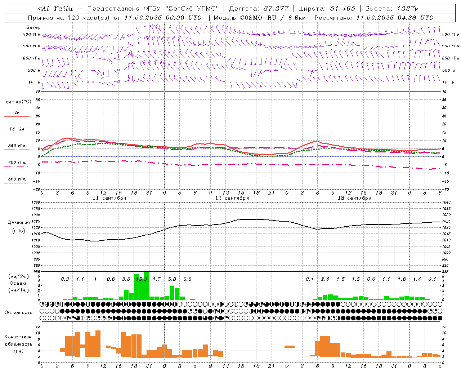Select the Высота: 1327м header field
The height and width of the screenshot is (369, 461).
point(392,9)
